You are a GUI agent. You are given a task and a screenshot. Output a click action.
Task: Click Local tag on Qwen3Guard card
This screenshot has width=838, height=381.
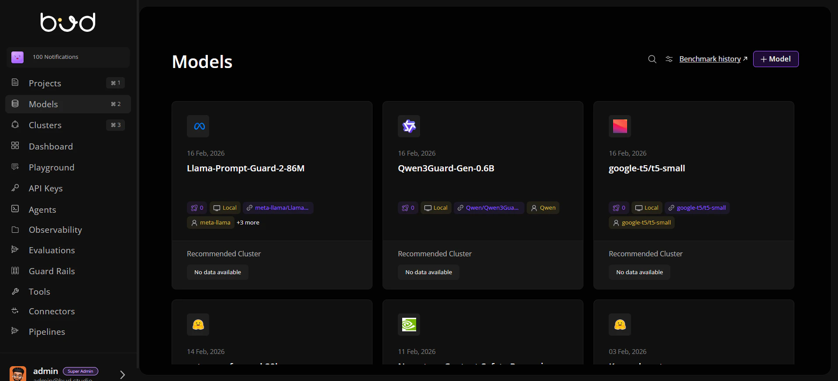coord(436,208)
